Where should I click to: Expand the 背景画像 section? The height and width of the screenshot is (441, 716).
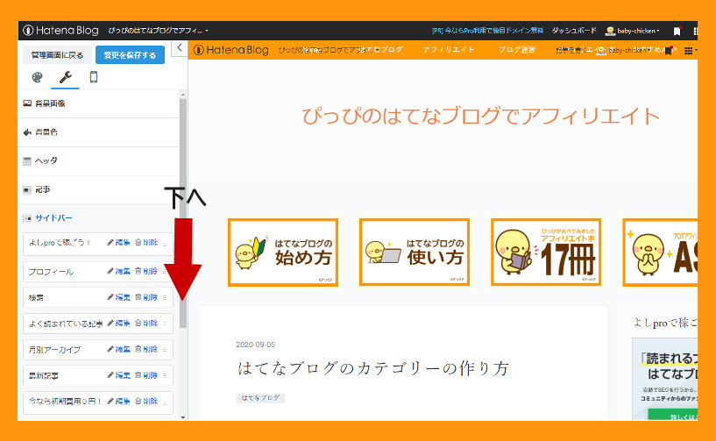click(x=98, y=103)
